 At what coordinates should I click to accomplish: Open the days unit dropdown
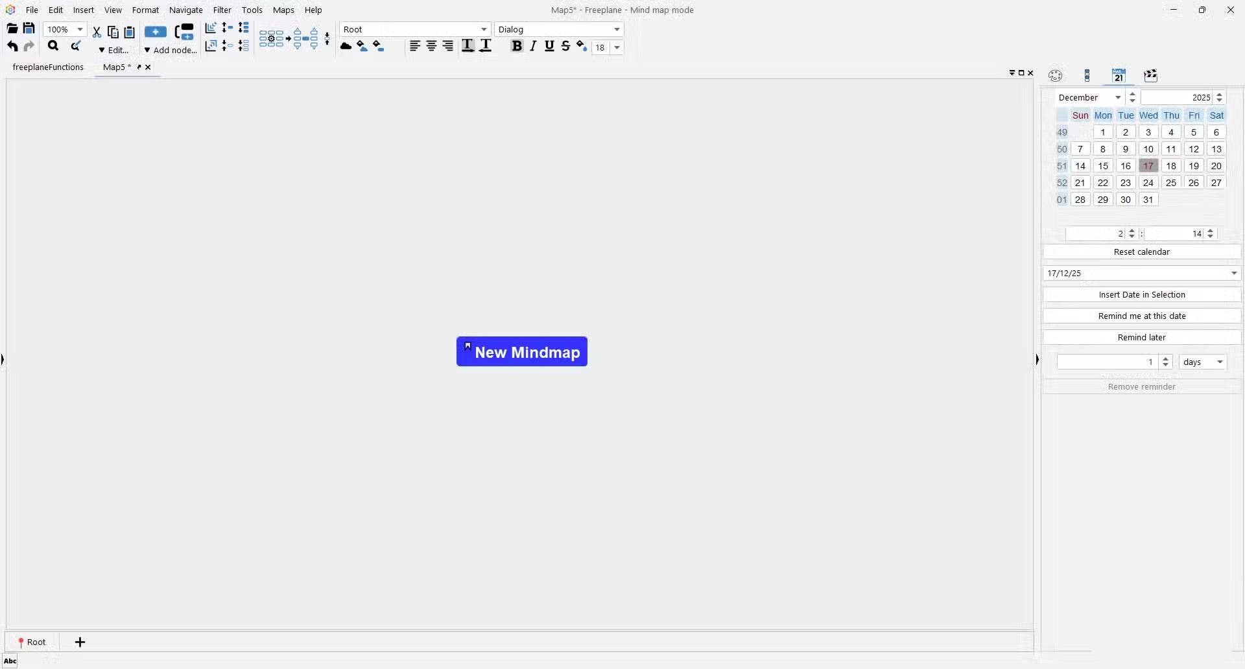[x=1203, y=362]
